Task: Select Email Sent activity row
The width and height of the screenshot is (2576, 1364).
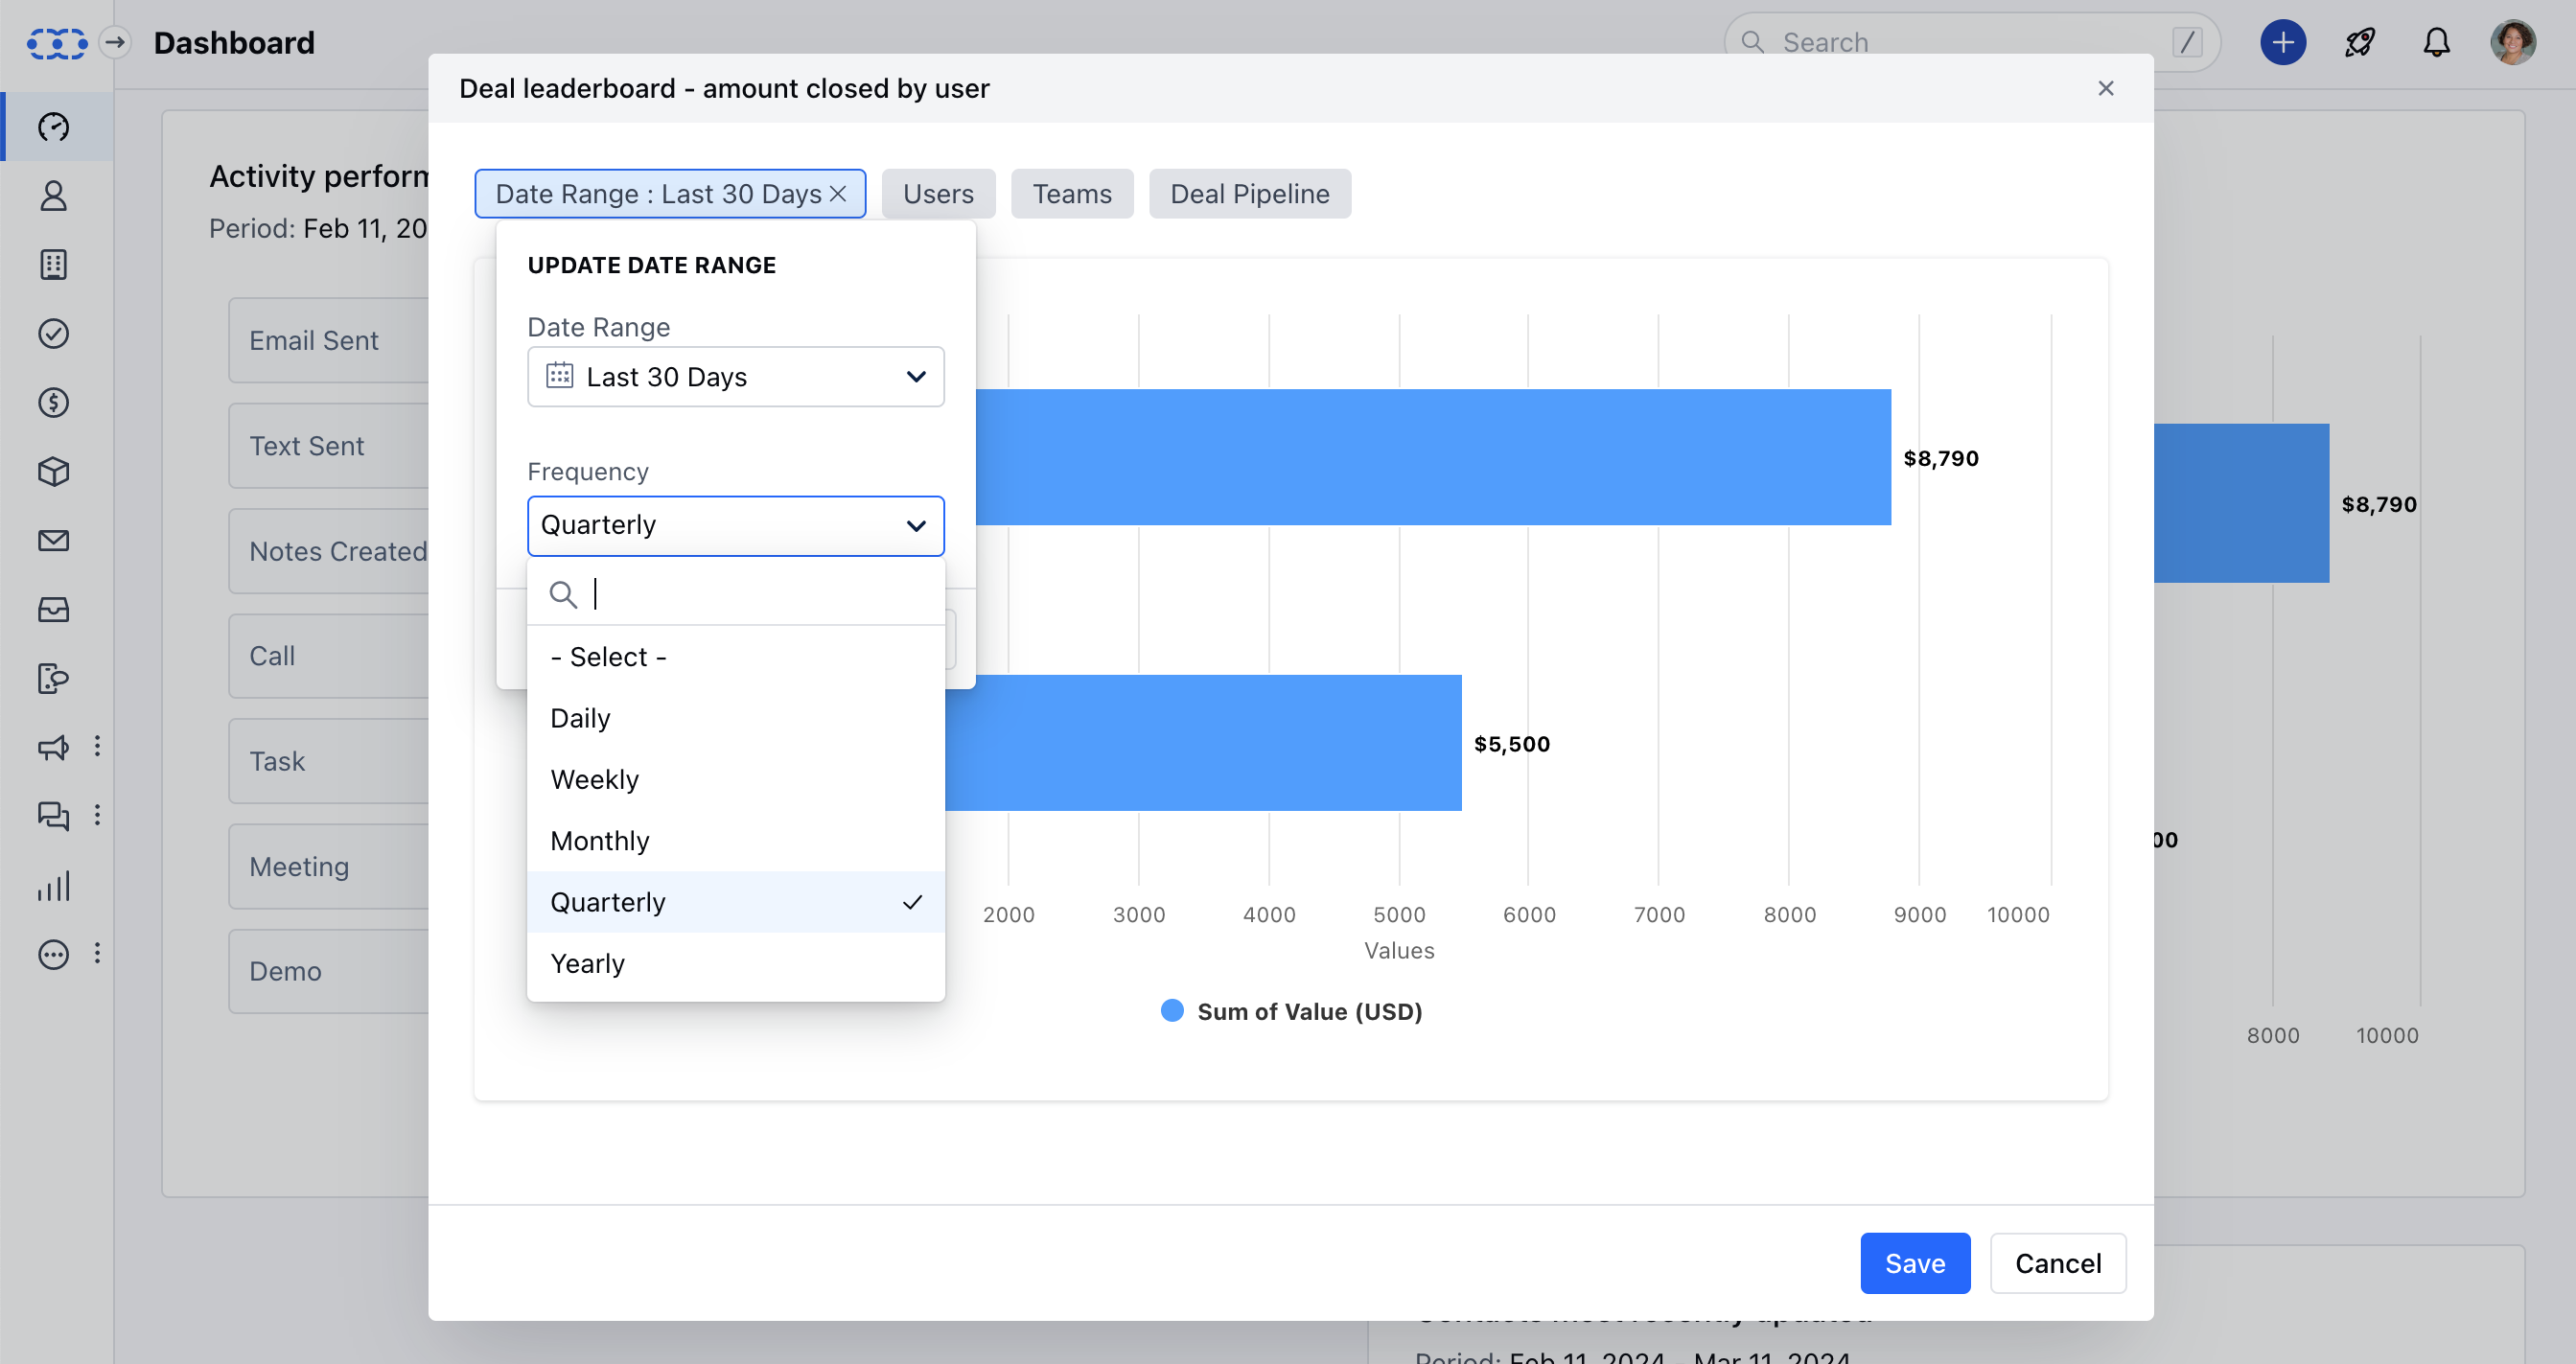Action: pos(330,341)
